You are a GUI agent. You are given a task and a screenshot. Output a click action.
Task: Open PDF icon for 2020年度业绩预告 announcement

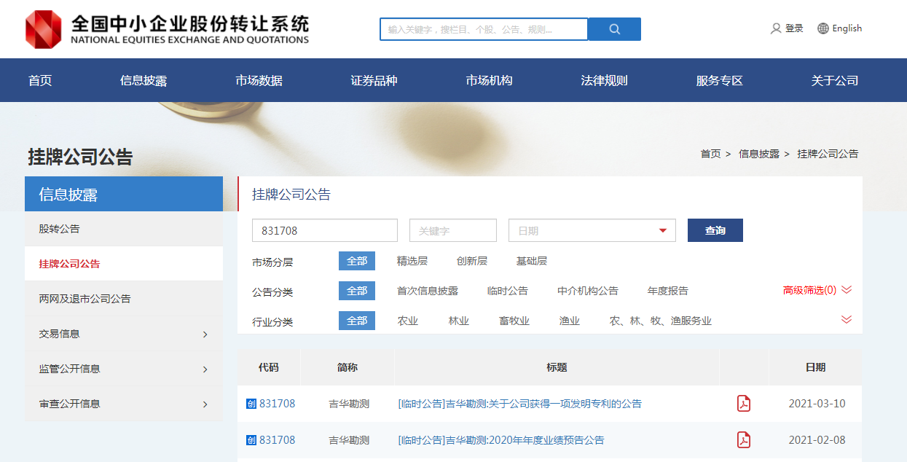click(x=743, y=440)
